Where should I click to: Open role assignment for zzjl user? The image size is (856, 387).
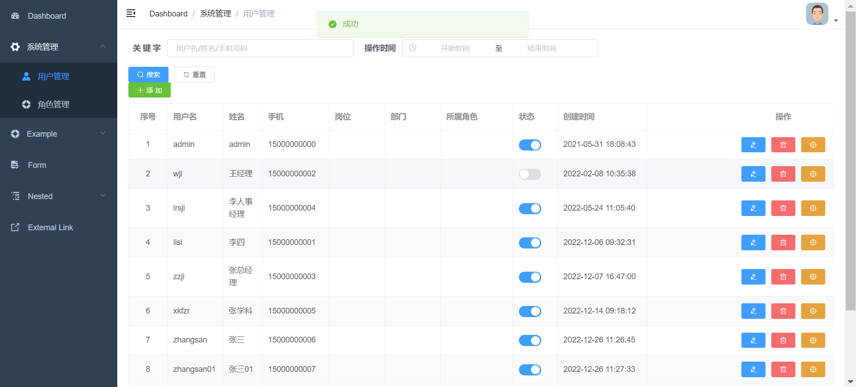(813, 277)
